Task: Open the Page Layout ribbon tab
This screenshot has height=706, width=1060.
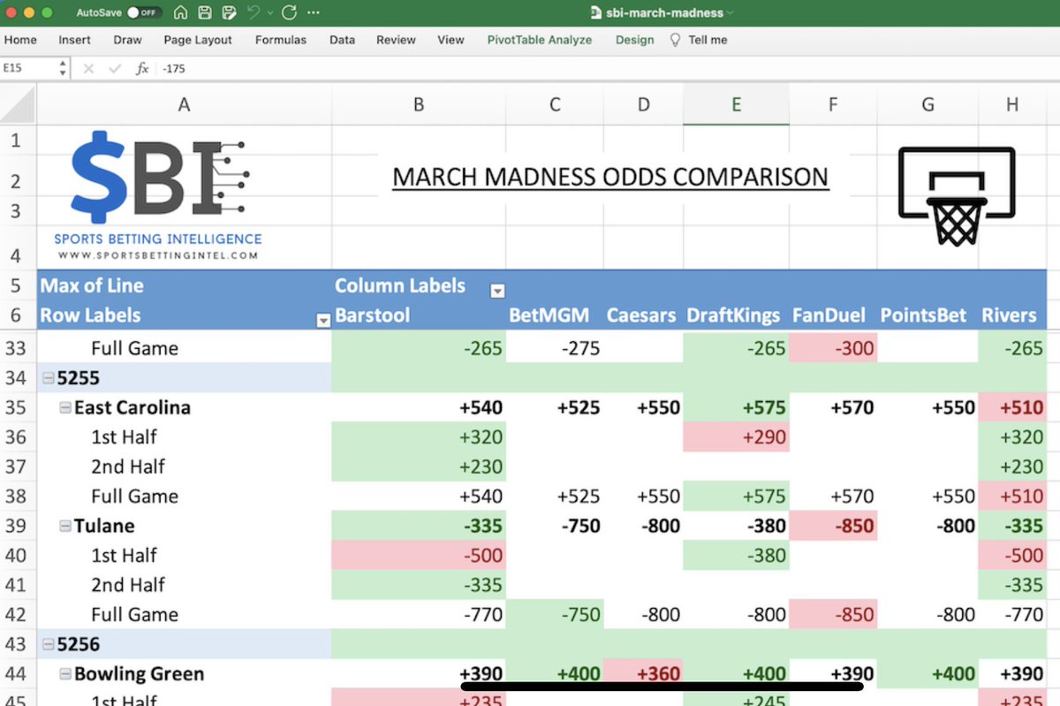Action: 198,40
